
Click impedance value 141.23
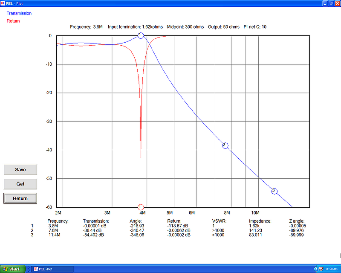pyautogui.click(x=255, y=230)
